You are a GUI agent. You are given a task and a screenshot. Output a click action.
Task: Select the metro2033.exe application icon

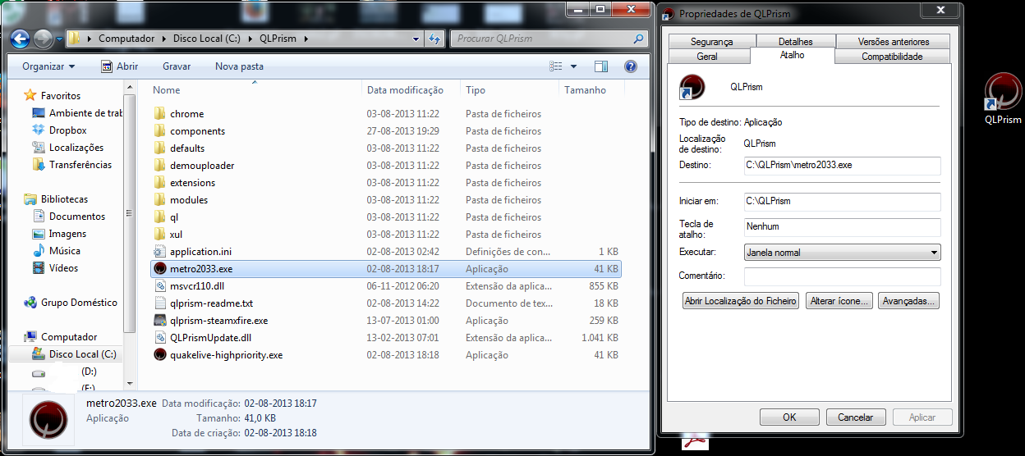click(160, 269)
